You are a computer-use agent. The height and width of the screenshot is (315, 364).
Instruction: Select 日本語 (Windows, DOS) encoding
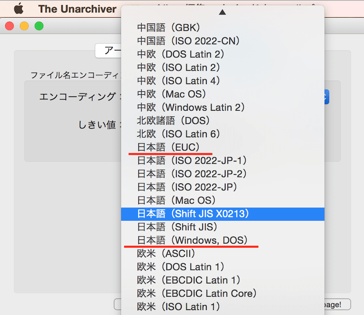click(x=223, y=240)
